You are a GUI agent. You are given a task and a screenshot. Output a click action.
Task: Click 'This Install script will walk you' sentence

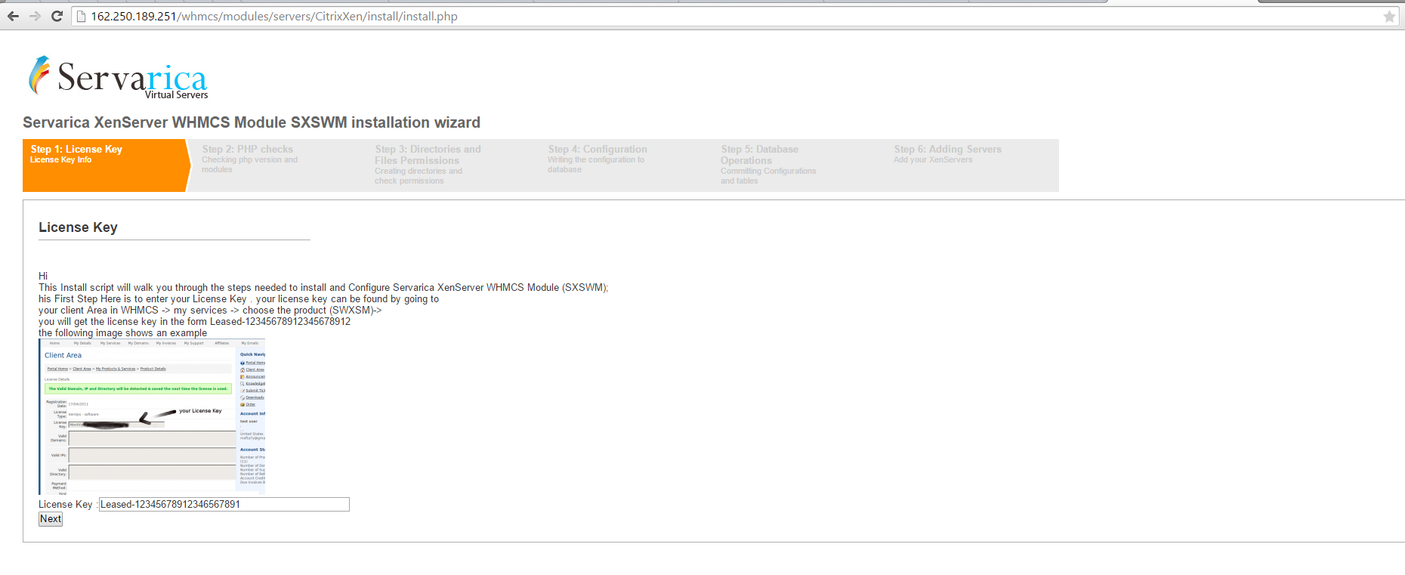click(x=323, y=288)
